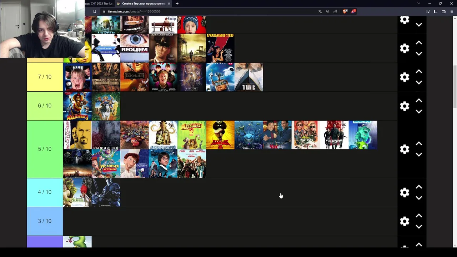Select the Once Upon a Time in Hollywood poster

(x=306, y=135)
